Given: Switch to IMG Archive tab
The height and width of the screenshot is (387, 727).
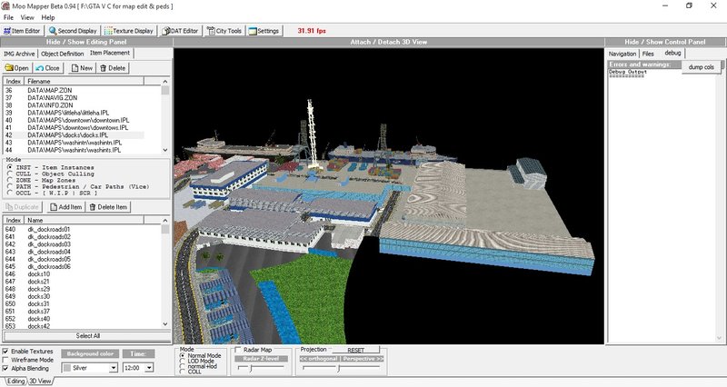Looking at the screenshot, I should coord(19,54).
